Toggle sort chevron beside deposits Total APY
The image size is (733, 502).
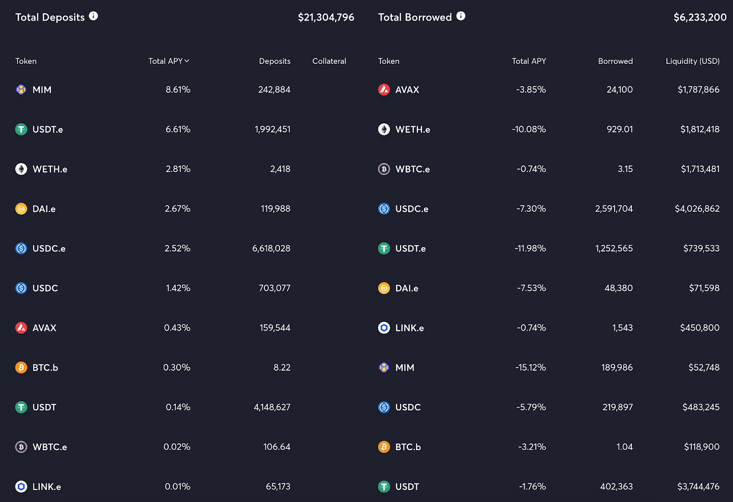(x=187, y=61)
